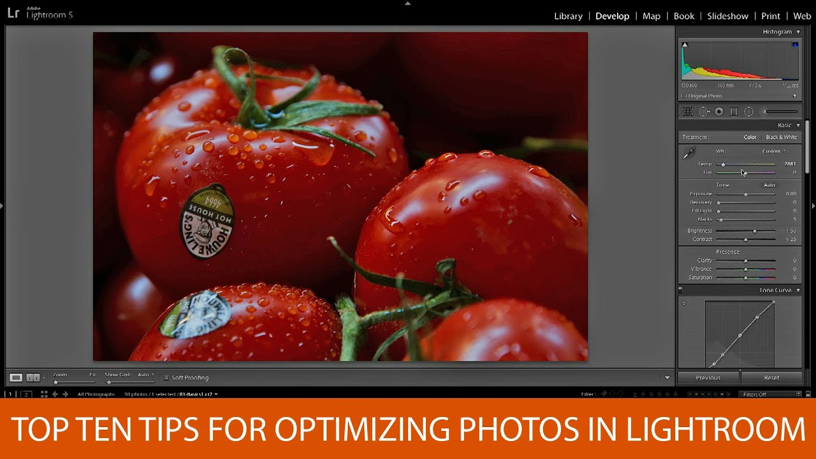The image size is (816, 459).
Task: Switch to Loupe view in toolbar
Action: (16, 377)
